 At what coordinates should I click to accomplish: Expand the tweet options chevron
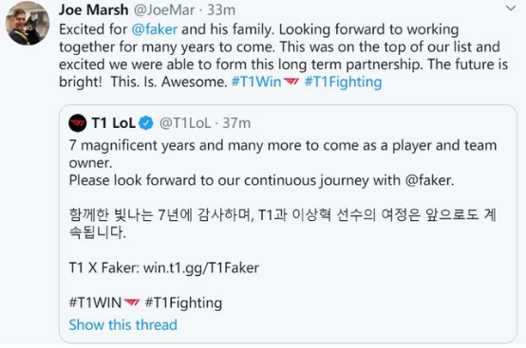point(511,9)
